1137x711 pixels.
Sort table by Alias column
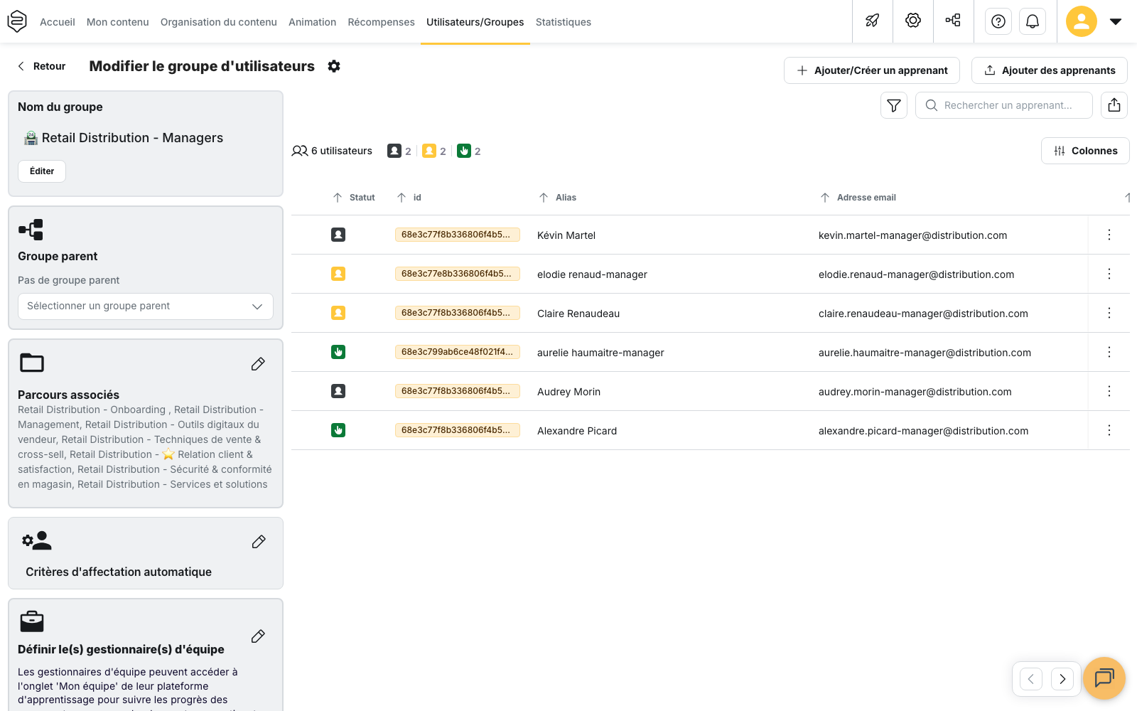(558, 198)
